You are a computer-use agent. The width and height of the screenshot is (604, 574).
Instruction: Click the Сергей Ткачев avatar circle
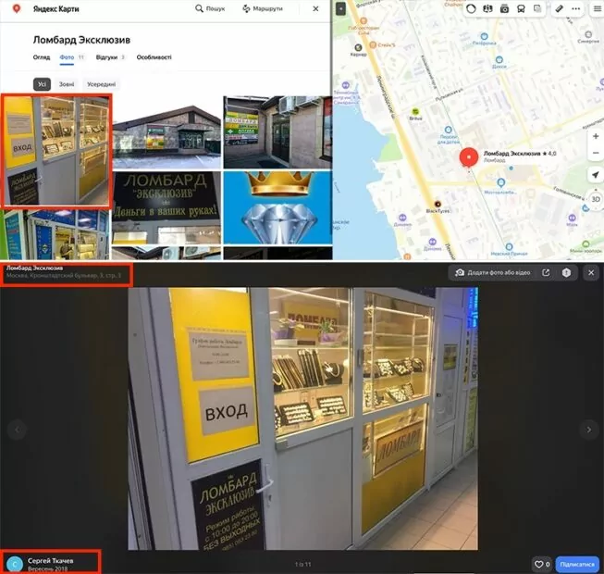click(15, 565)
